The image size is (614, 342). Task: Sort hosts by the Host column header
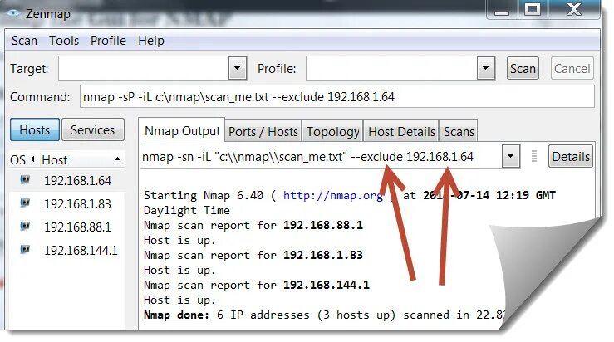82,159
